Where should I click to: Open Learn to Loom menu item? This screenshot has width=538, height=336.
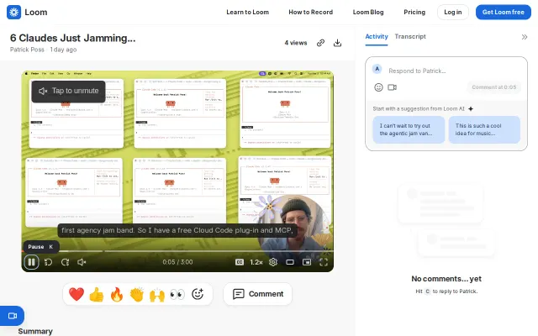click(x=247, y=13)
